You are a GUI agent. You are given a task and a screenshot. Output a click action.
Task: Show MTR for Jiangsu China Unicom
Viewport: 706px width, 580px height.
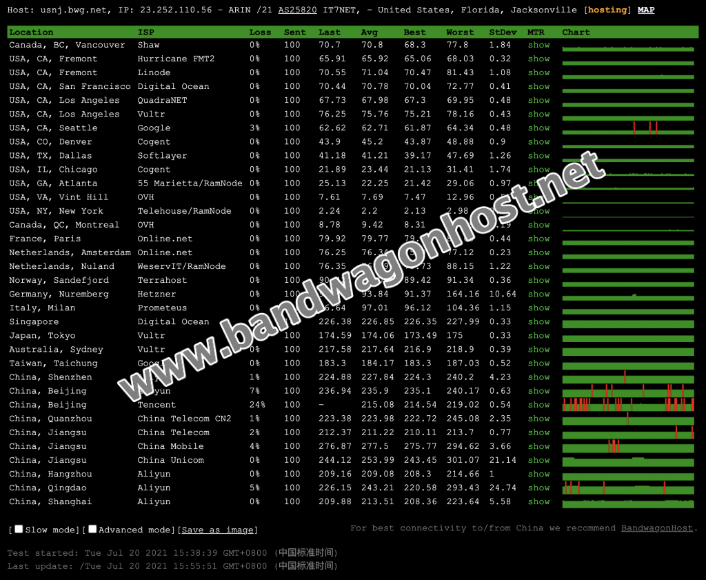point(539,461)
